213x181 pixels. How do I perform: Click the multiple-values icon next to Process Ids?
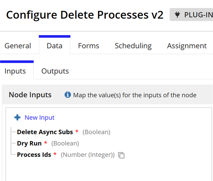[121, 155]
